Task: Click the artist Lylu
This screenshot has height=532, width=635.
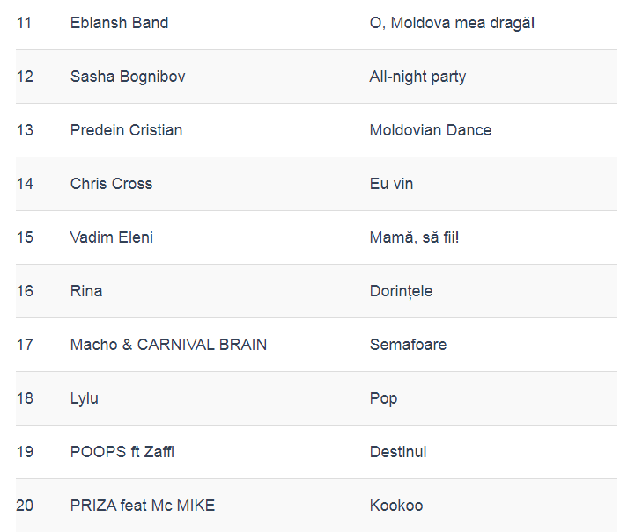Action: coord(85,398)
